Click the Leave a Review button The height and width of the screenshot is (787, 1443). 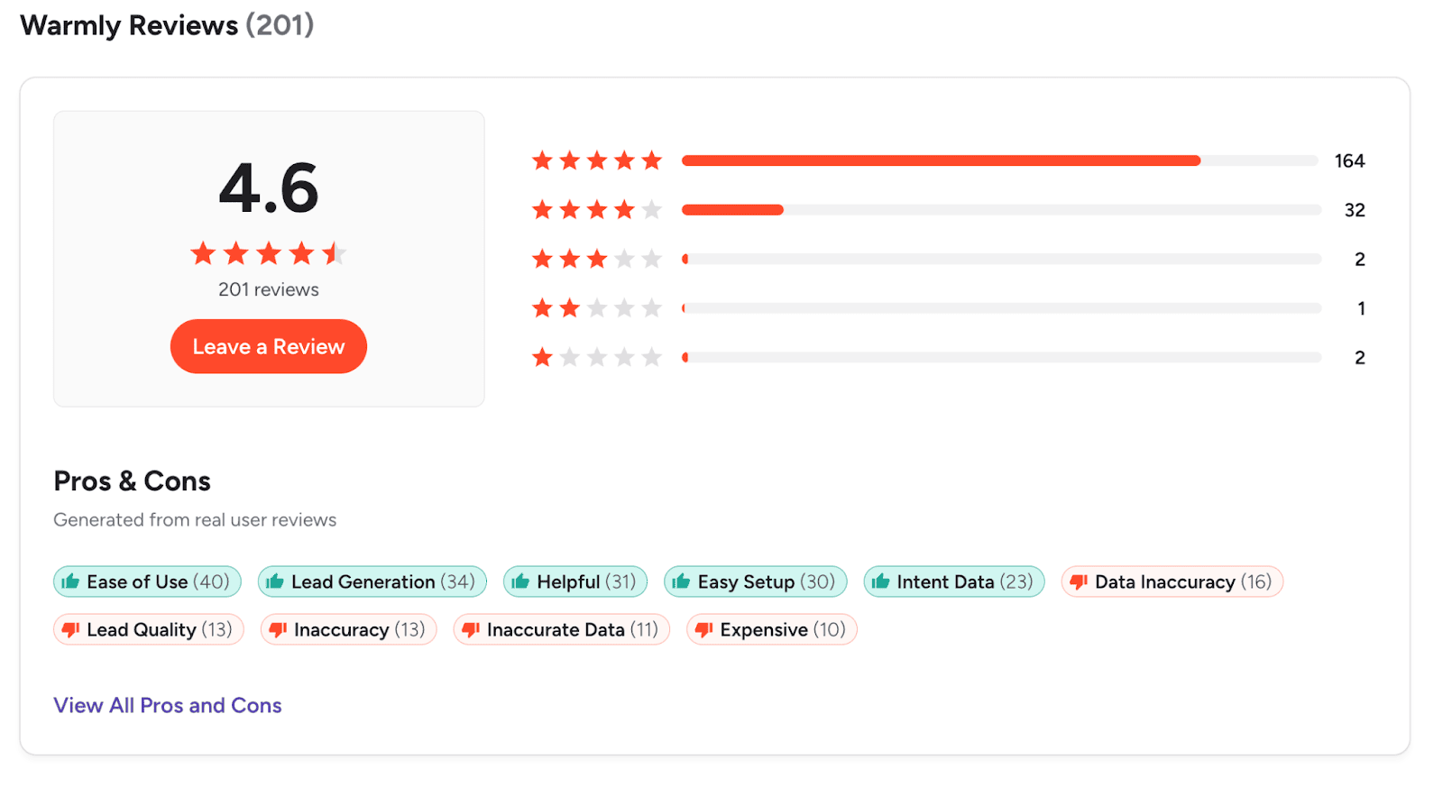point(268,346)
